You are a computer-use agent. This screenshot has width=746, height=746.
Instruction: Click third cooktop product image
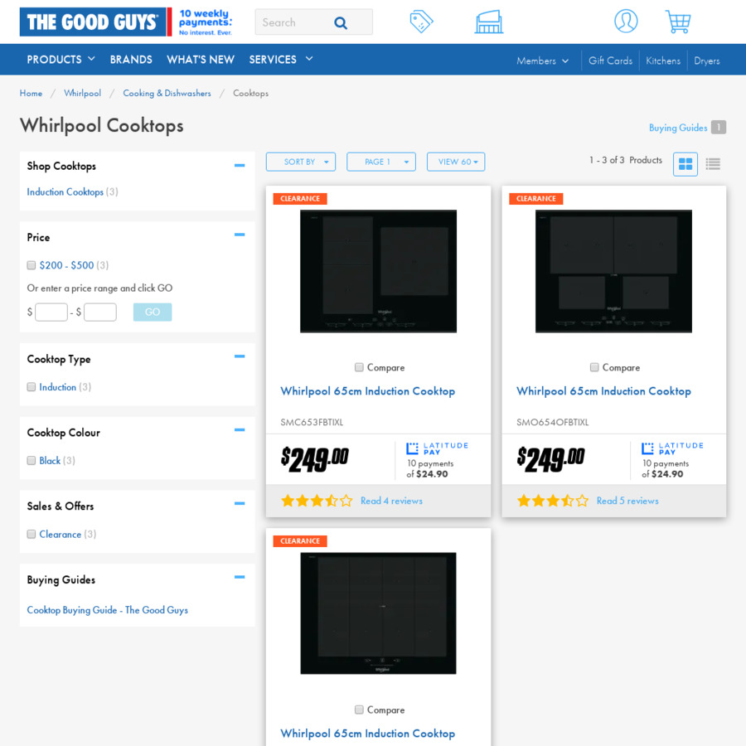(378, 613)
